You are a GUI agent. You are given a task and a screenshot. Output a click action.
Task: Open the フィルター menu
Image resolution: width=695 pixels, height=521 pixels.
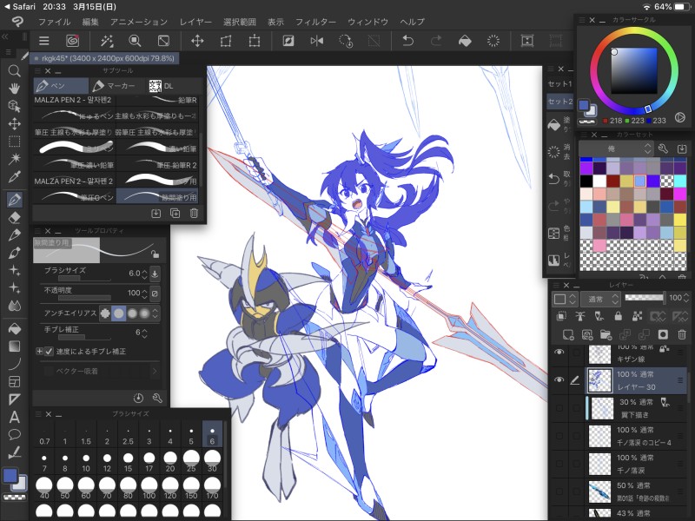(315, 22)
